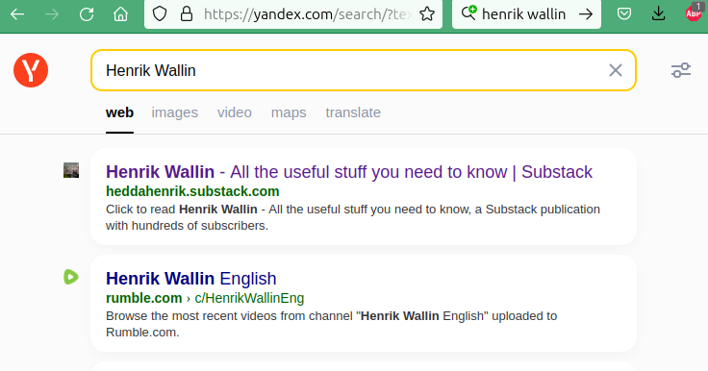Go back to the previous page
This screenshot has width=708, height=371.
point(17,14)
